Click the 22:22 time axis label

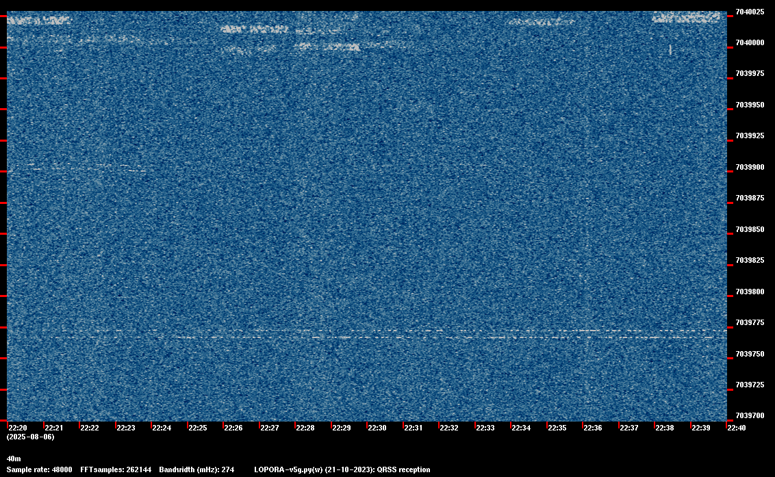point(90,428)
